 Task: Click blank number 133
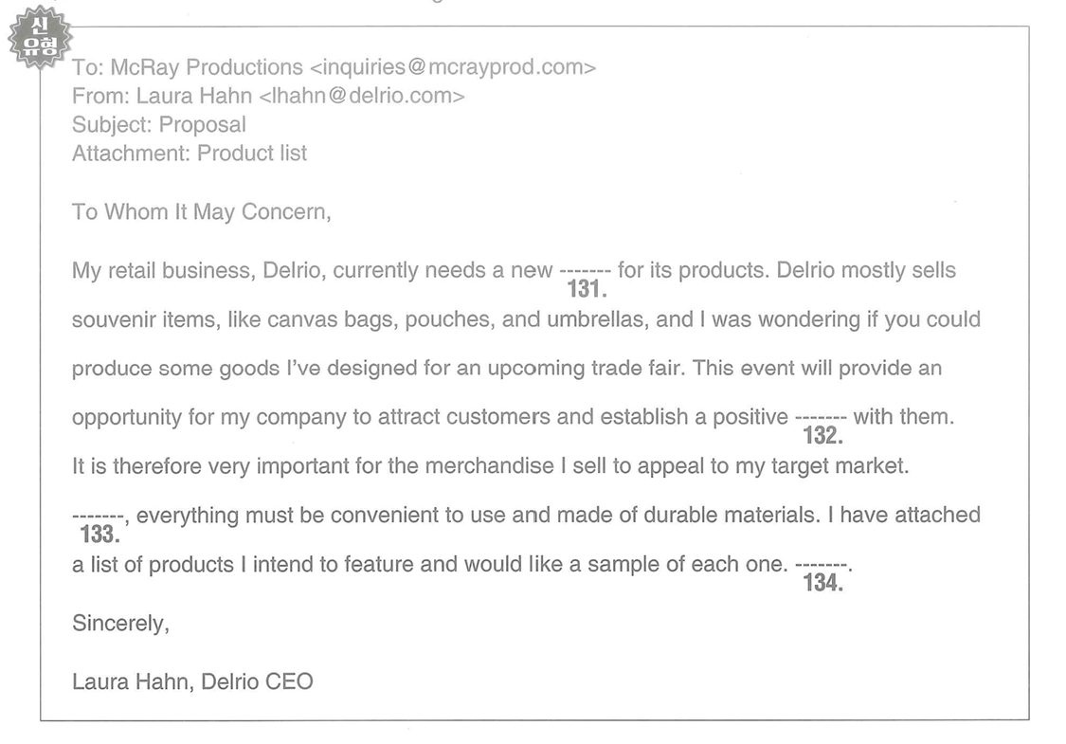[x=99, y=526]
